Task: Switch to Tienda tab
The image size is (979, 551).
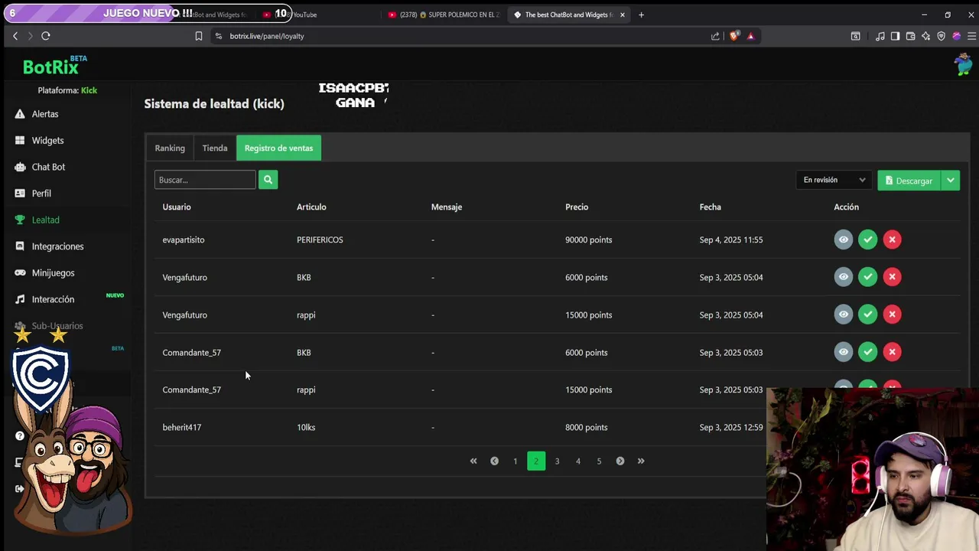Action: [215, 148]
